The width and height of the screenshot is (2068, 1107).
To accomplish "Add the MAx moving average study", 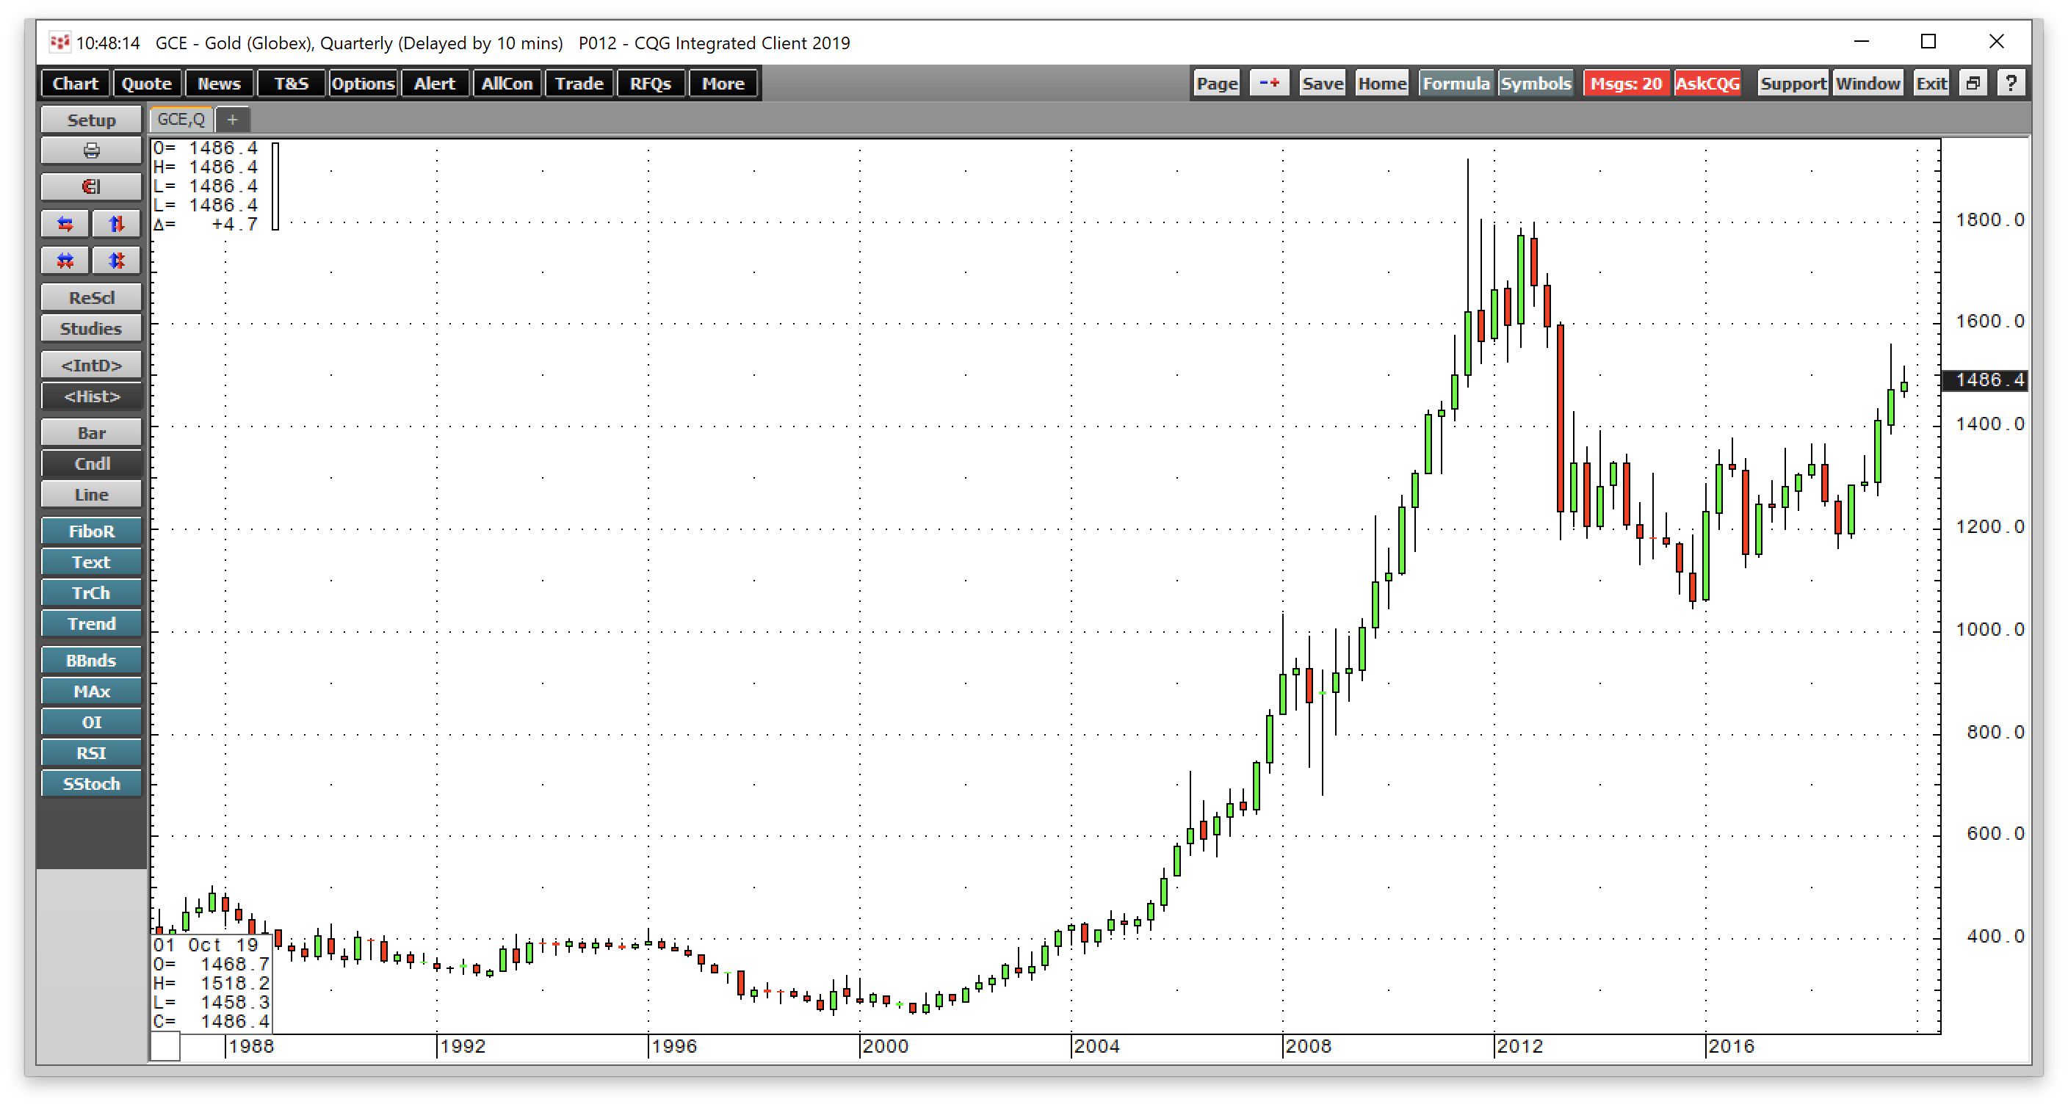I will (x=92, y=692).
